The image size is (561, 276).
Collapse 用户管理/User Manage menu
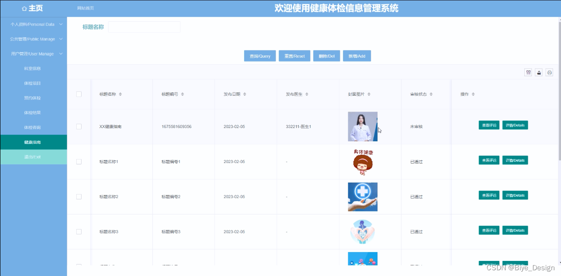[34, 54]
